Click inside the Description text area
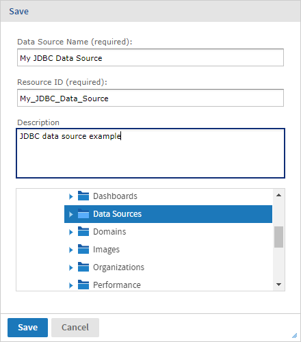The image size is (301, 342). 150,153
